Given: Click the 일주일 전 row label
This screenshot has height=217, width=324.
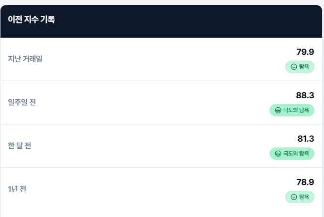Looking at the screenshot, I should [x=22, y=102].
